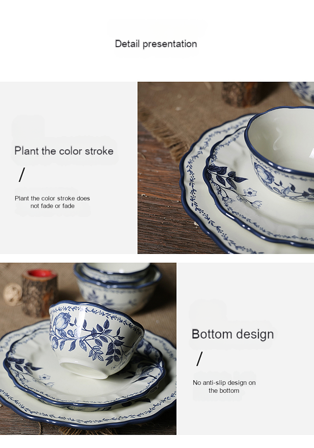This screenshot has width=314, height=448.
Task: Click the slash mark under 'Plant the color stroke'
Action: pyautogui.click(x=22, y=175)
